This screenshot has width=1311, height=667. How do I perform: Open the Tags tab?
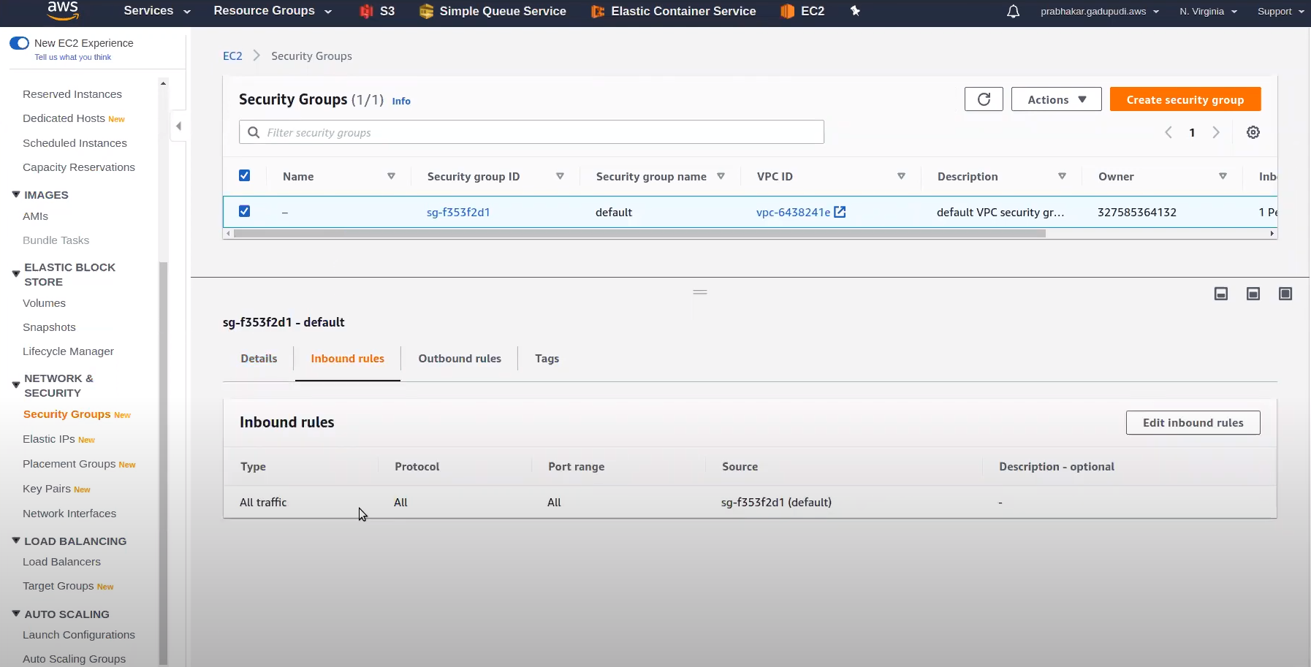pos(547,359)
